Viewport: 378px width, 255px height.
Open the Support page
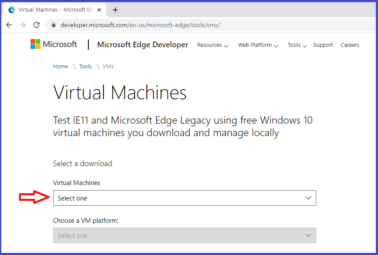coord(323,45)
